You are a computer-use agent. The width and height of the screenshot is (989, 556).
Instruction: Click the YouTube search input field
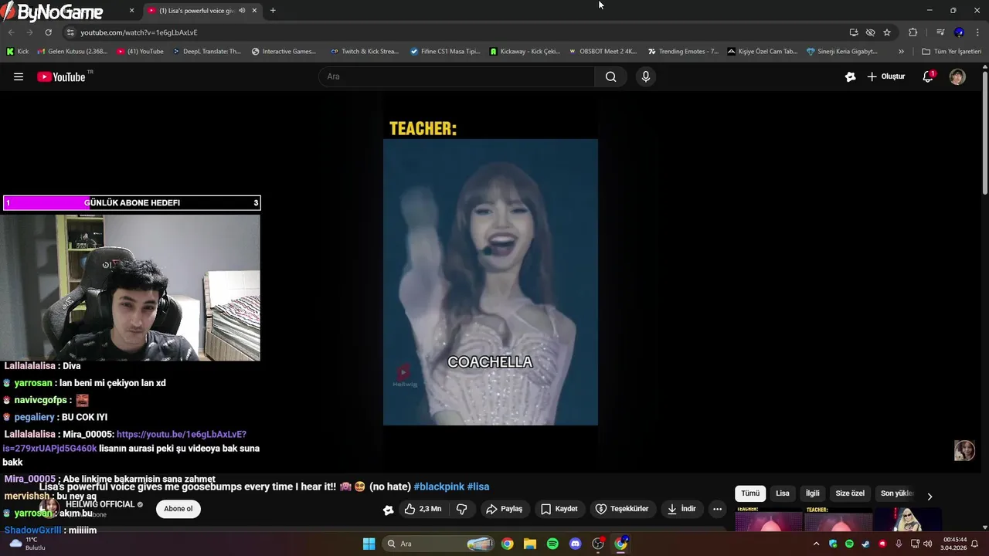(x=456, y=76)
